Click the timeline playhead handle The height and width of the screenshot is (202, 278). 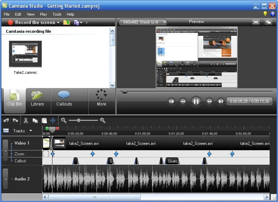[52, 130]
